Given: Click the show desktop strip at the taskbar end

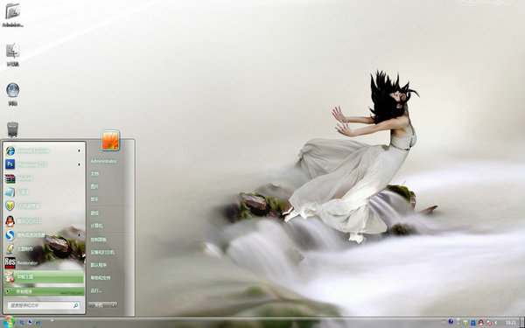Looking at the screenshot, I should [x=521, y=322].
